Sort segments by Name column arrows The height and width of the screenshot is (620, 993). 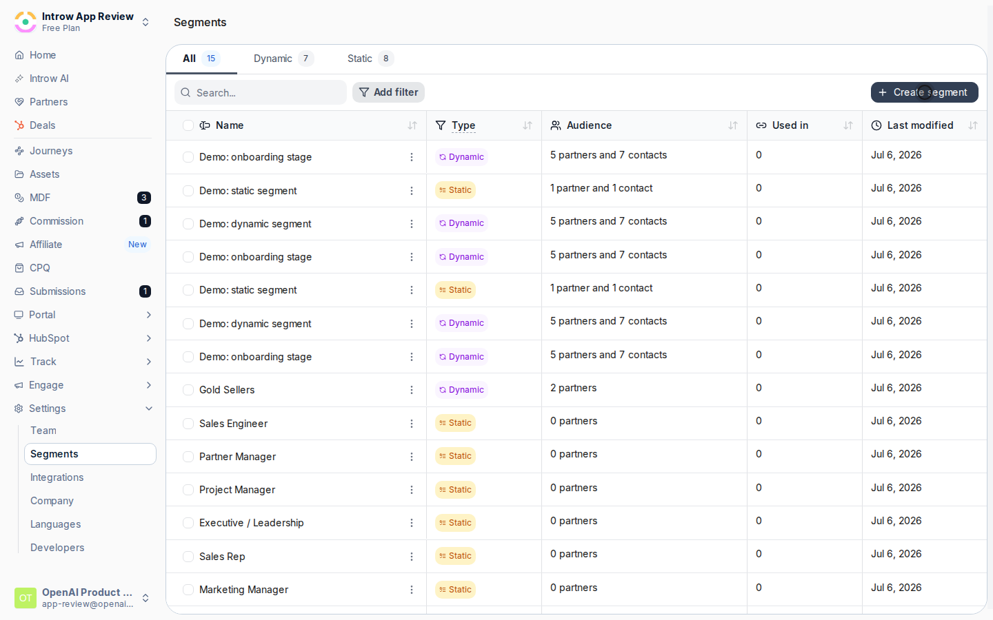(412, 125)
